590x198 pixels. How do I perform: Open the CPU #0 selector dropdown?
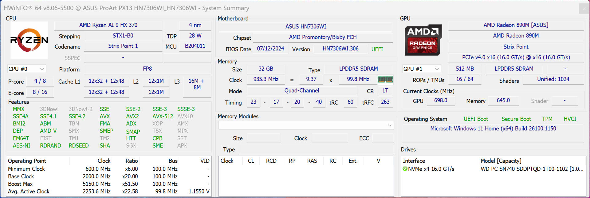[x=26, y=69]
